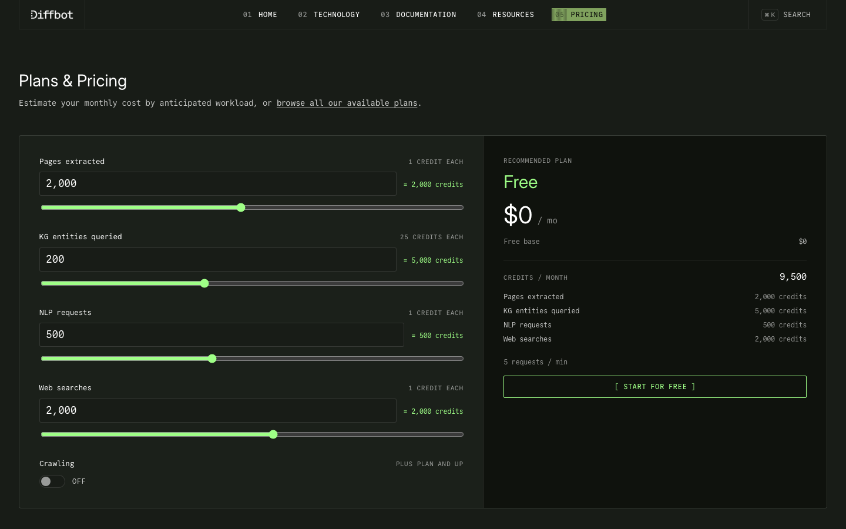The height and width of the screenshot is (529, 846).
Task: Focus the NLP requests input field
Action: point(221,334)
